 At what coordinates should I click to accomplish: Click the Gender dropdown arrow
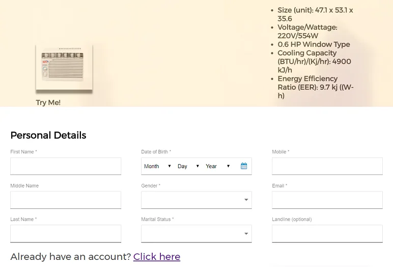point(246,200)
